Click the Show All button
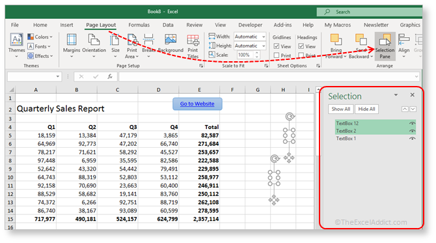The image size is (436, 243). pyautogui.click(x=340, y=109)
